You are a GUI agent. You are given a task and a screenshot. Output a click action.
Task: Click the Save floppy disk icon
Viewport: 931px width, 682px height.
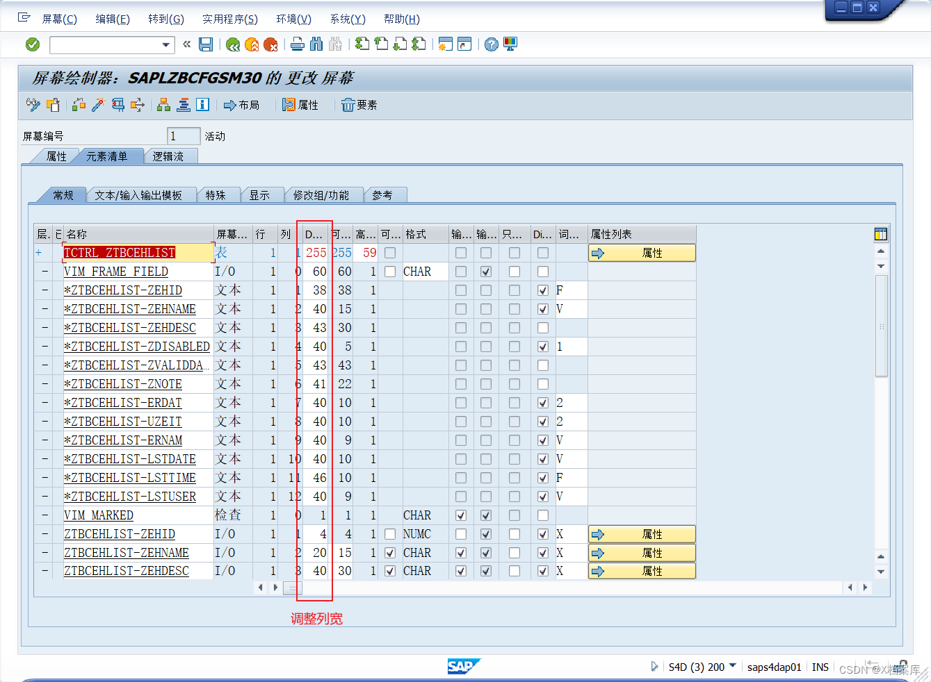point(206,44)
